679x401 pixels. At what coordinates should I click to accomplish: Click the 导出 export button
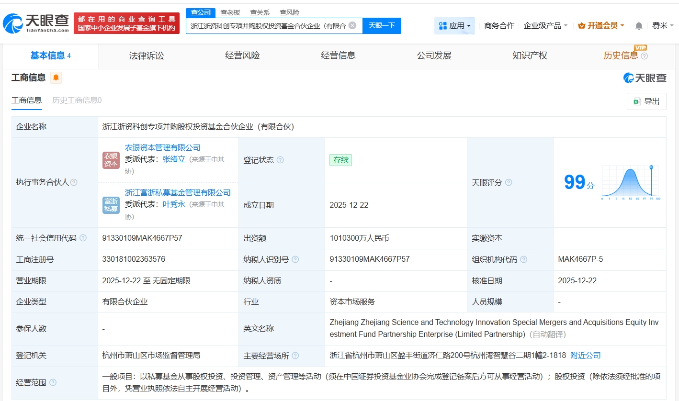click(646, 101)
